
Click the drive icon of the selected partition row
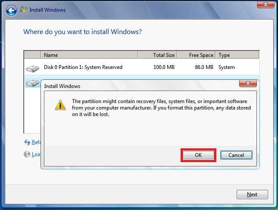pos(32,83)
